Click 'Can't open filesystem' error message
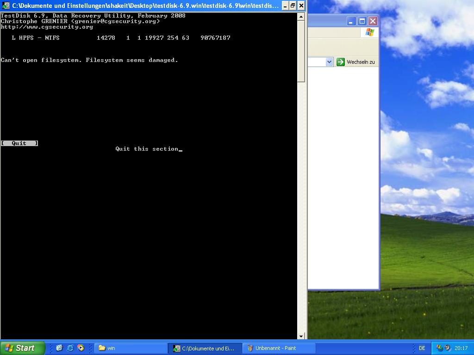The width and height of the screenshot is (474, 355). pos(89,60)
